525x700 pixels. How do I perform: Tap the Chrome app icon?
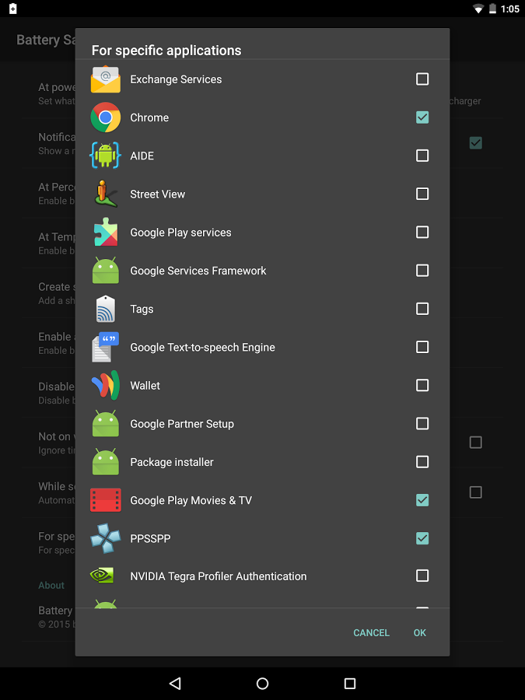pos(106,117)
